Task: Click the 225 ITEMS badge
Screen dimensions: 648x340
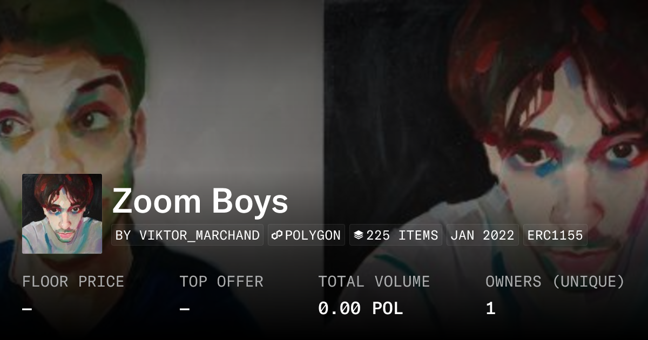Action: tap(396, 235)
